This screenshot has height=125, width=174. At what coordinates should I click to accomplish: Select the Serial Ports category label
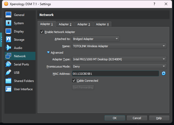click(x=21, y=64)
